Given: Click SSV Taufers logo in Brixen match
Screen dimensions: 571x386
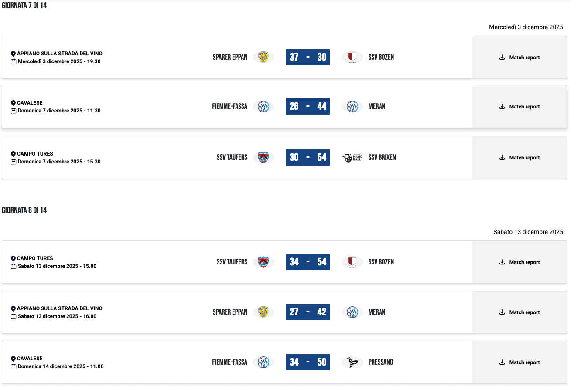Looking at the screenshot, I should pos(263,158).
